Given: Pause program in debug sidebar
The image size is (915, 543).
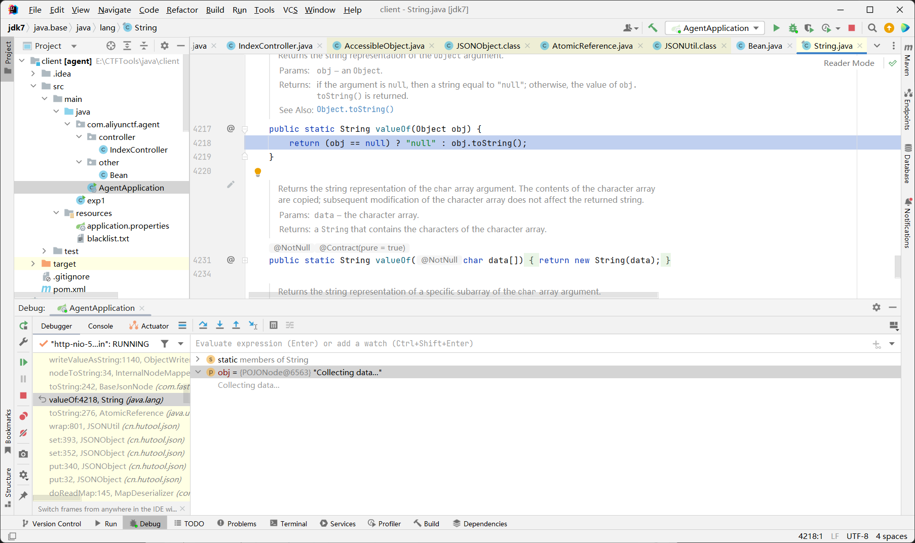Looking at the screenshot, I should pos(23,379).
